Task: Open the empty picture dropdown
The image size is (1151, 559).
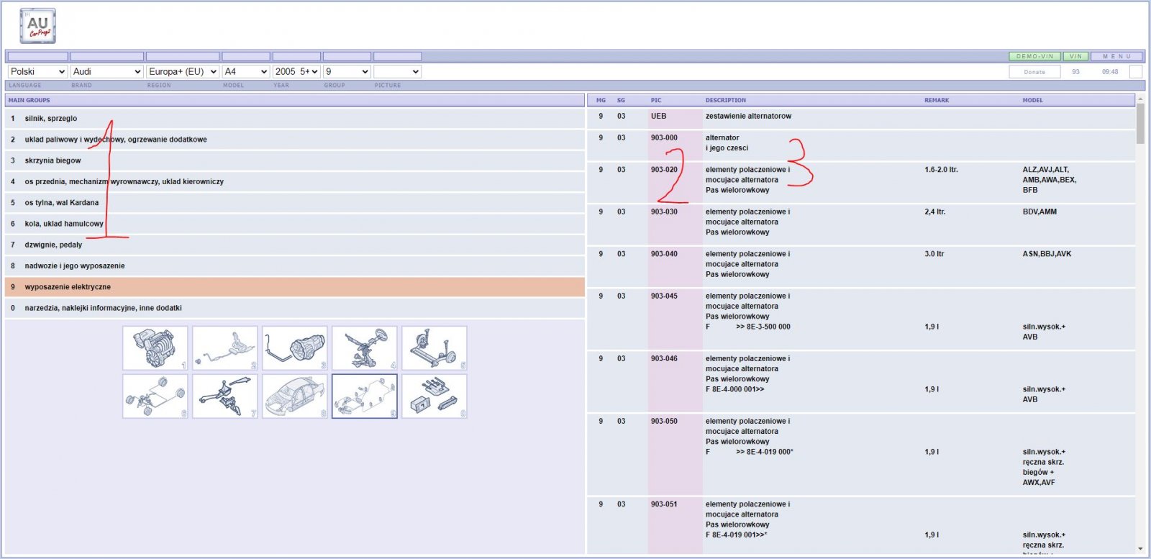Action: pos(397,72)
